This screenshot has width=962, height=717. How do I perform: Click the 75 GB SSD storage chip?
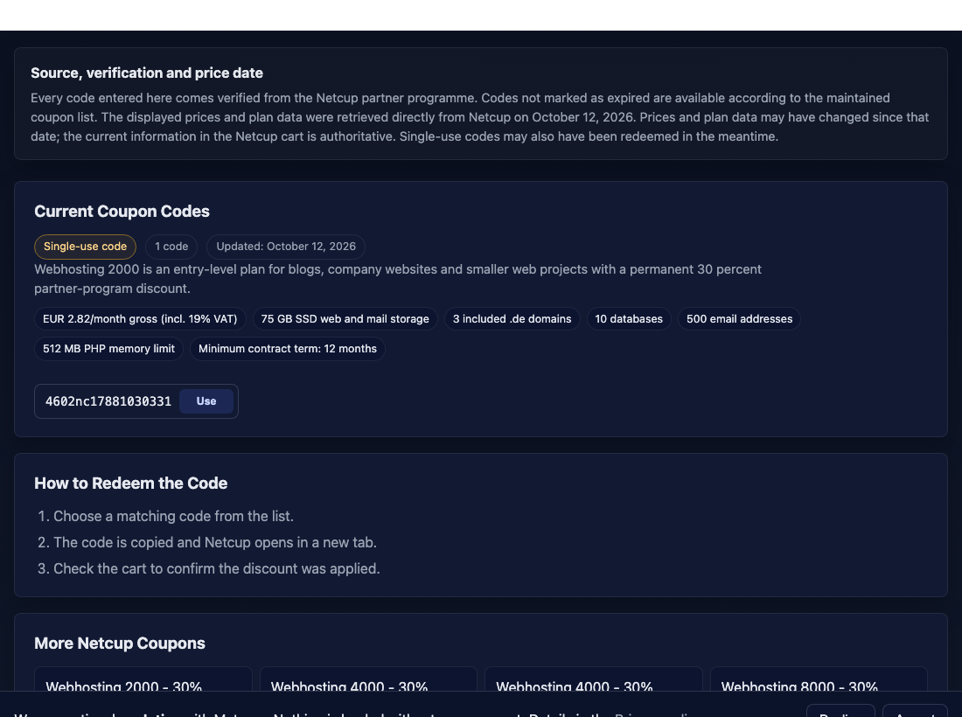[345, 319]
